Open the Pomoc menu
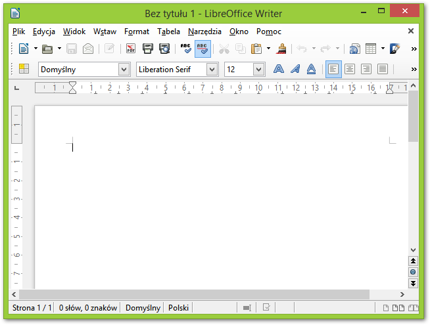This screenshot has height=325, width=430. 269,32
